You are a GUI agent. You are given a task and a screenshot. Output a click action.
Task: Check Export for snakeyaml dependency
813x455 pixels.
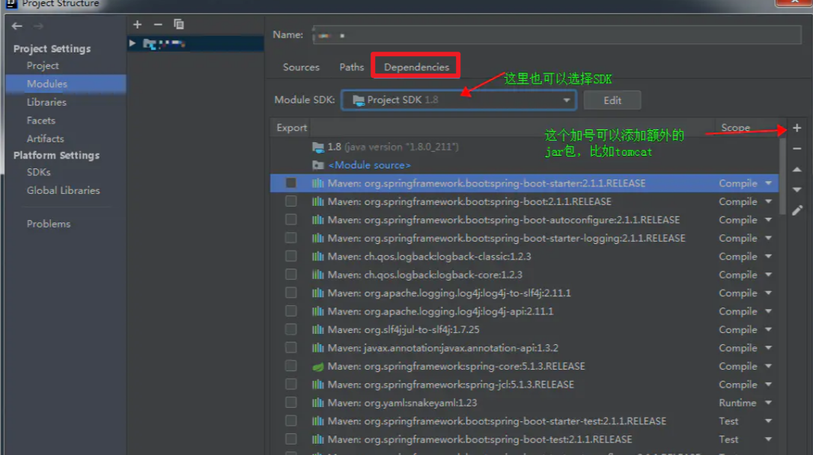(290, 402)
